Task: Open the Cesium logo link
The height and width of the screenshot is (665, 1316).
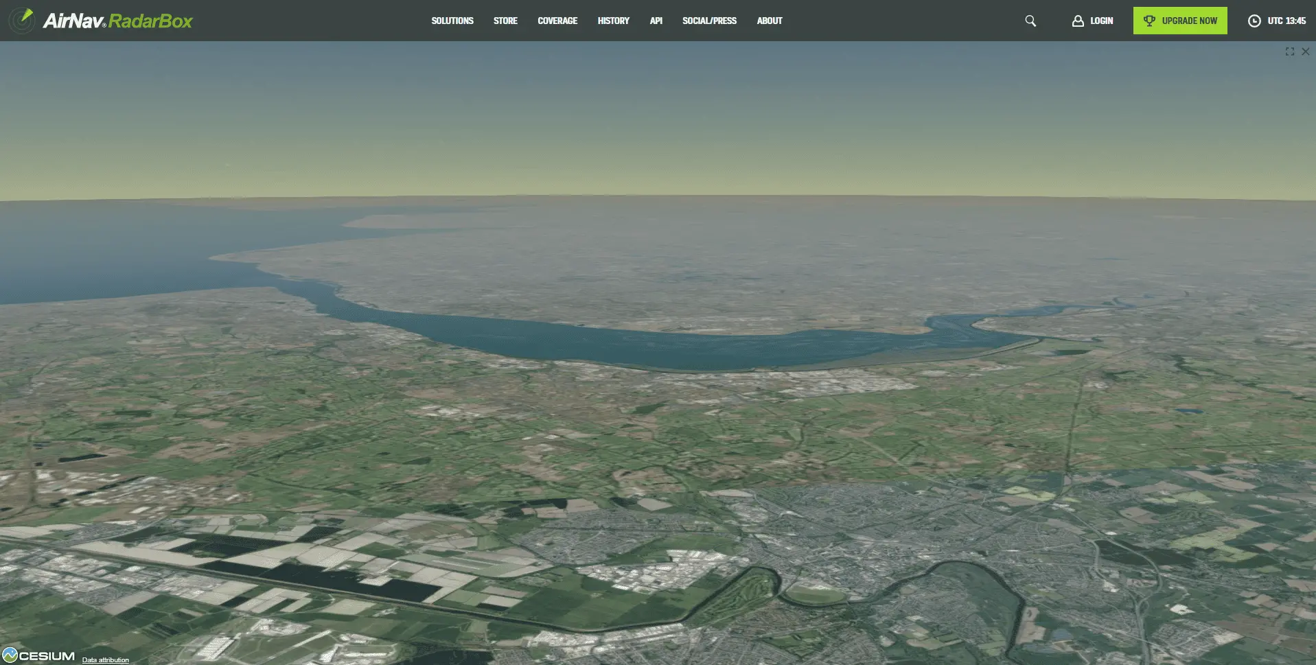Action: click(x=38, y=655)
